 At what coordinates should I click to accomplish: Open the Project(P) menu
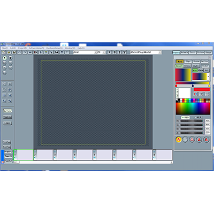[22, 48]
